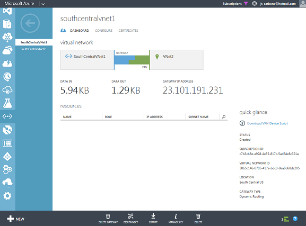Open Media Services cloud sidebar icon

pyautogui.click(x=7, y=50)
